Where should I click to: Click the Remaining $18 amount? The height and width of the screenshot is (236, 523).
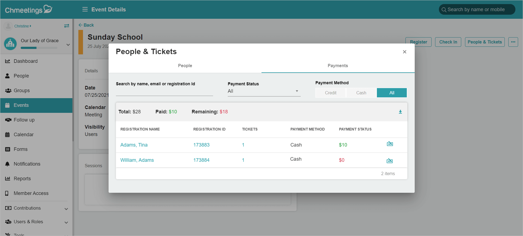[224, 112]
